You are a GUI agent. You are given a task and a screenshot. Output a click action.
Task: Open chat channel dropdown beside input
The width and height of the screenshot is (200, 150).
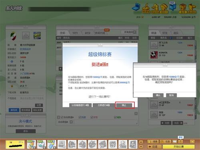[71, 122]
